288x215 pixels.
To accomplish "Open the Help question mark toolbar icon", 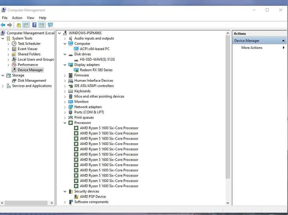I will pos(34,25).
